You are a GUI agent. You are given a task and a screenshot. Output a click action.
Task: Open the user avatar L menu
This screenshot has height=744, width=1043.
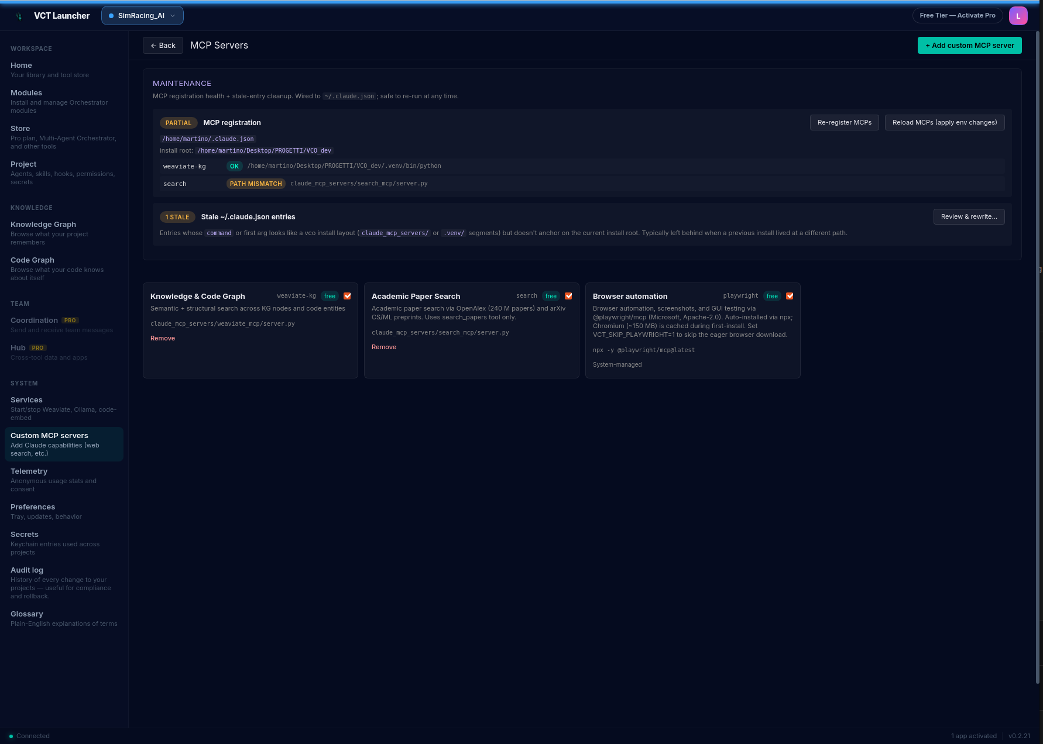coord(1018,16)
